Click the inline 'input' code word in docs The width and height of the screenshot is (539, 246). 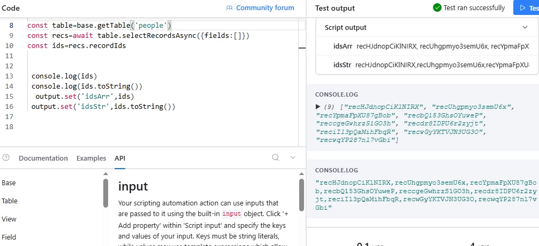(231, 214)
